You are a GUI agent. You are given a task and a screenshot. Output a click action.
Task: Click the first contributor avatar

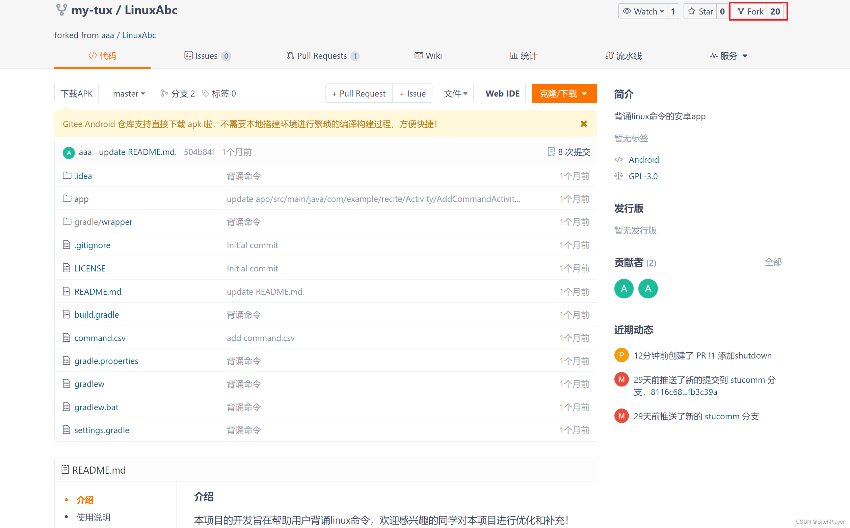(x=624, y=289)
